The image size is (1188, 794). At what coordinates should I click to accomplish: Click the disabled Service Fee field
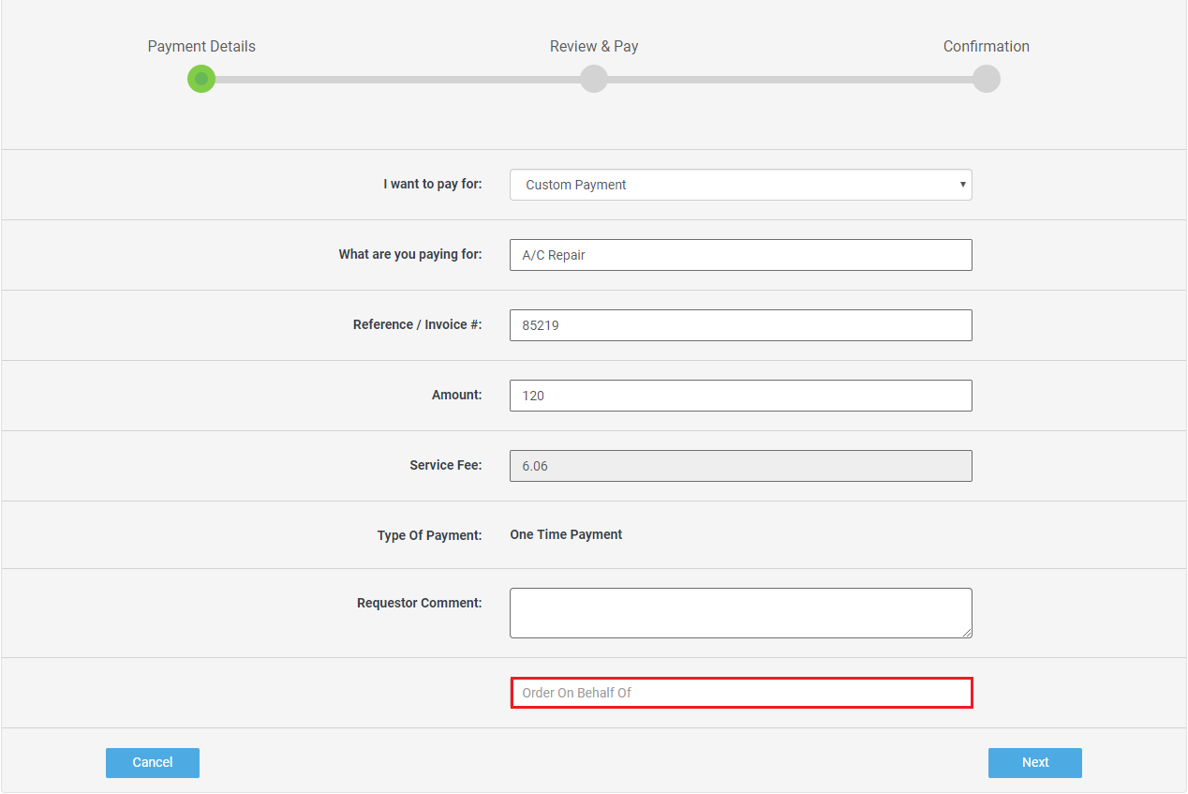click(740, 466)
